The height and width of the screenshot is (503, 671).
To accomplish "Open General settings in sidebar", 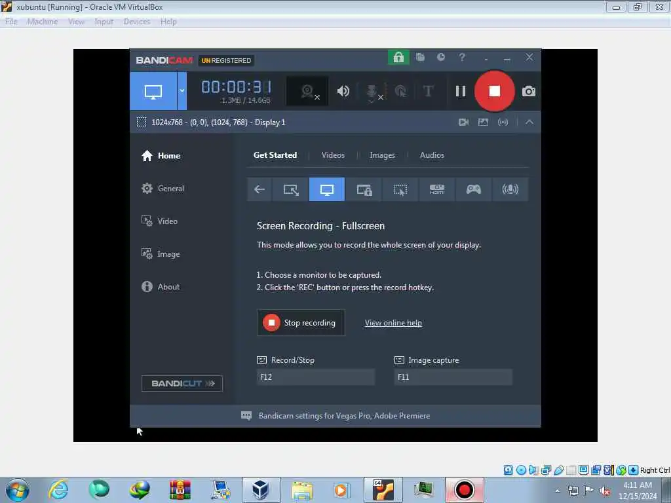I will tap(163, 189).
